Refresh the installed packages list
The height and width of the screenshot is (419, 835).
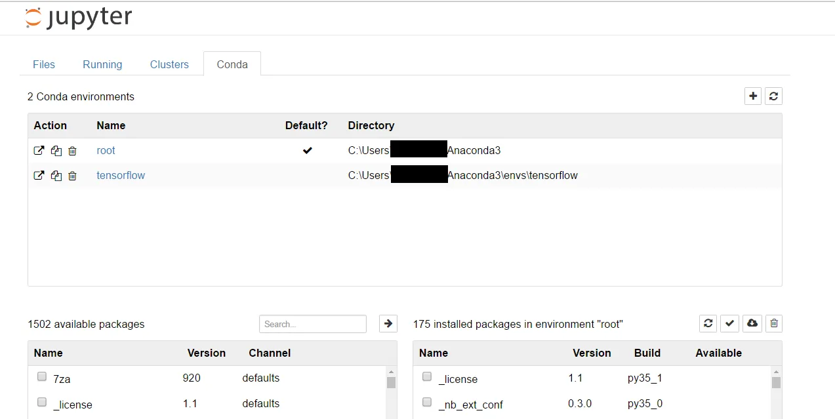point(708,323)
